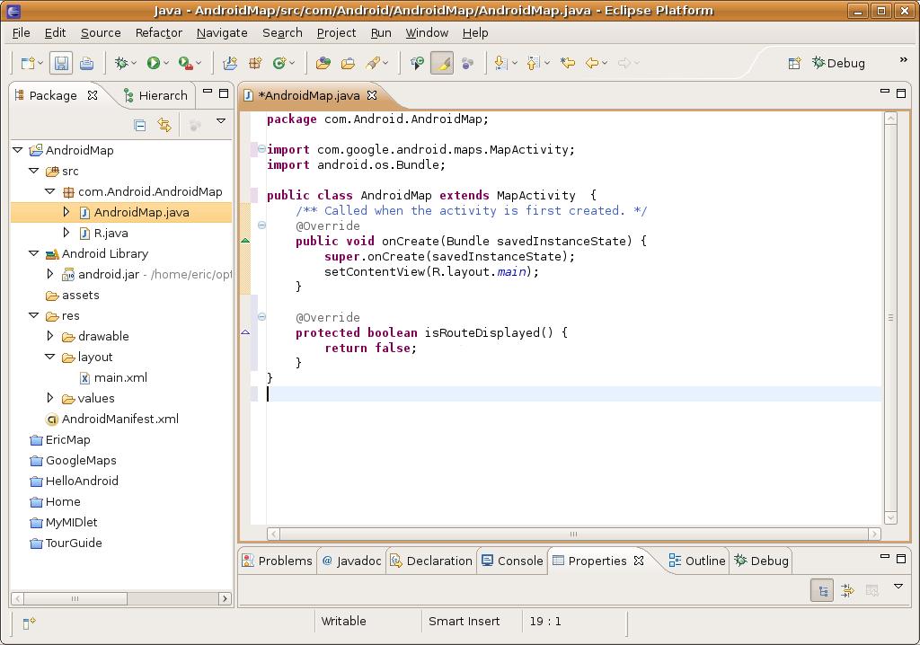Open the New Java Package wizard icon
Image resolution: width=920 pixels, height=645 pixels.
(255, 63)
